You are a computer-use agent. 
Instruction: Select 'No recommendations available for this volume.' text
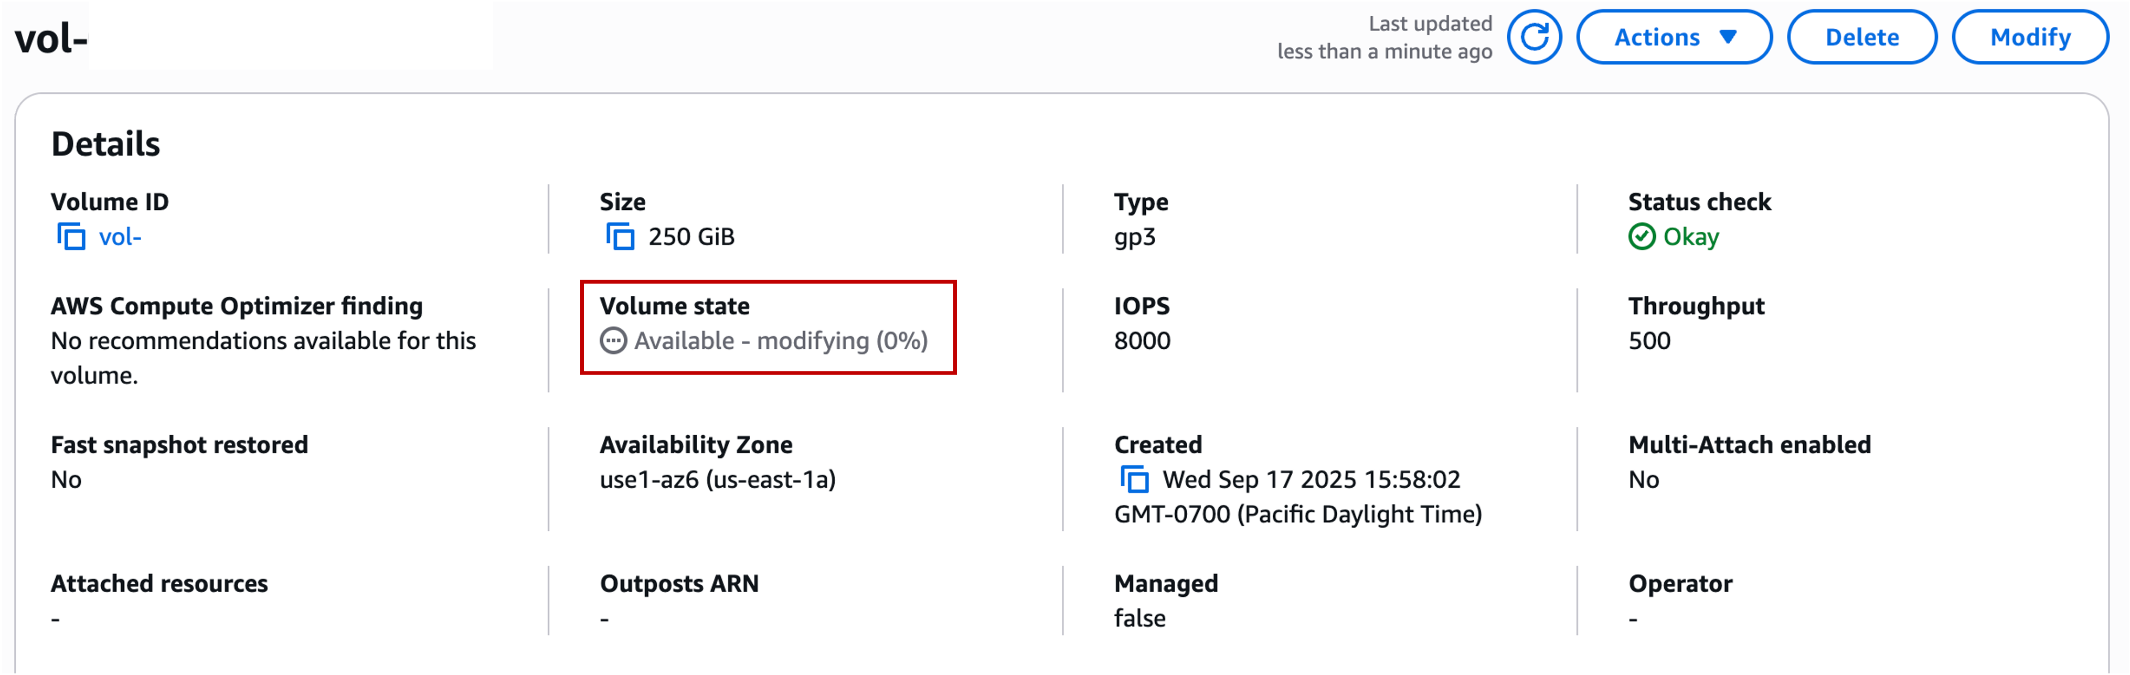coord(263,359)
